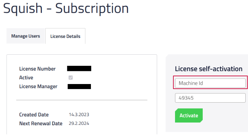
Task: Click the word Subscription in the title
Action: coord(92,9)
